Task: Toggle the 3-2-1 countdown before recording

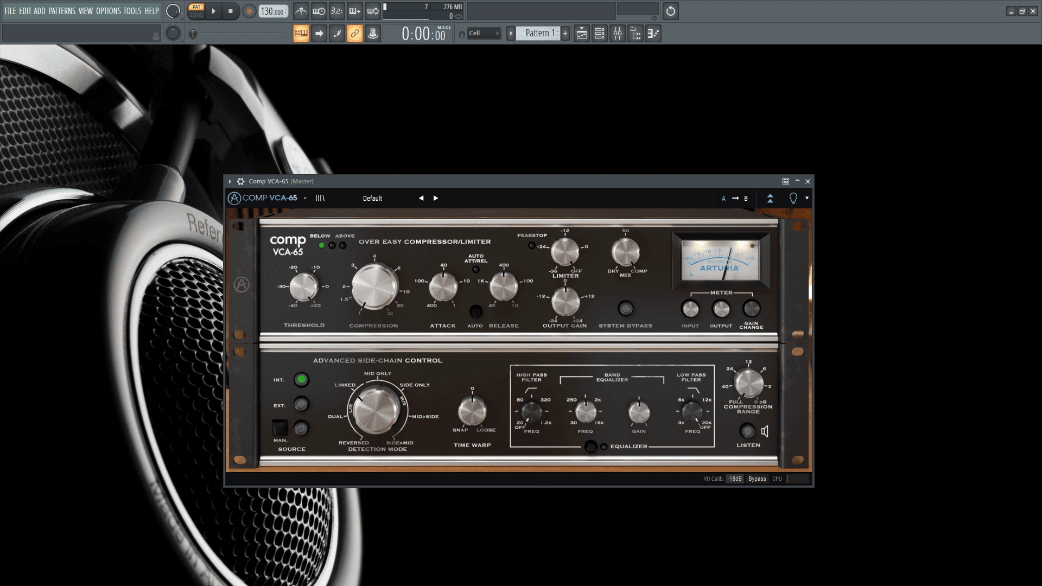Action: (337, 11)
